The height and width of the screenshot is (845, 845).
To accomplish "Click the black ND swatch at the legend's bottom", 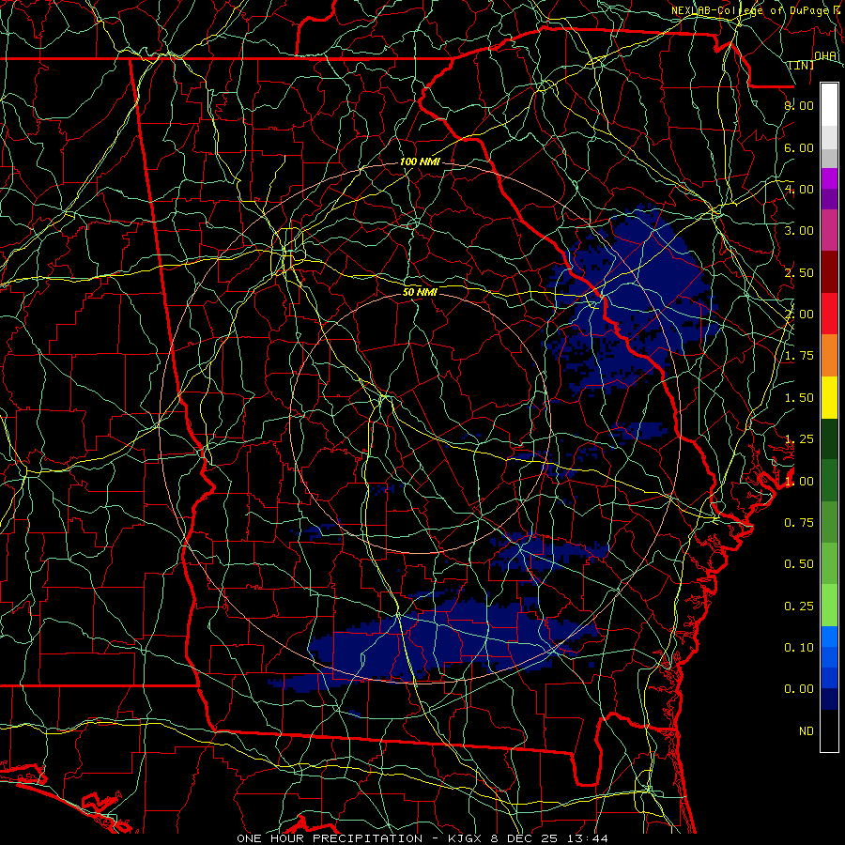I will (829, 730).
